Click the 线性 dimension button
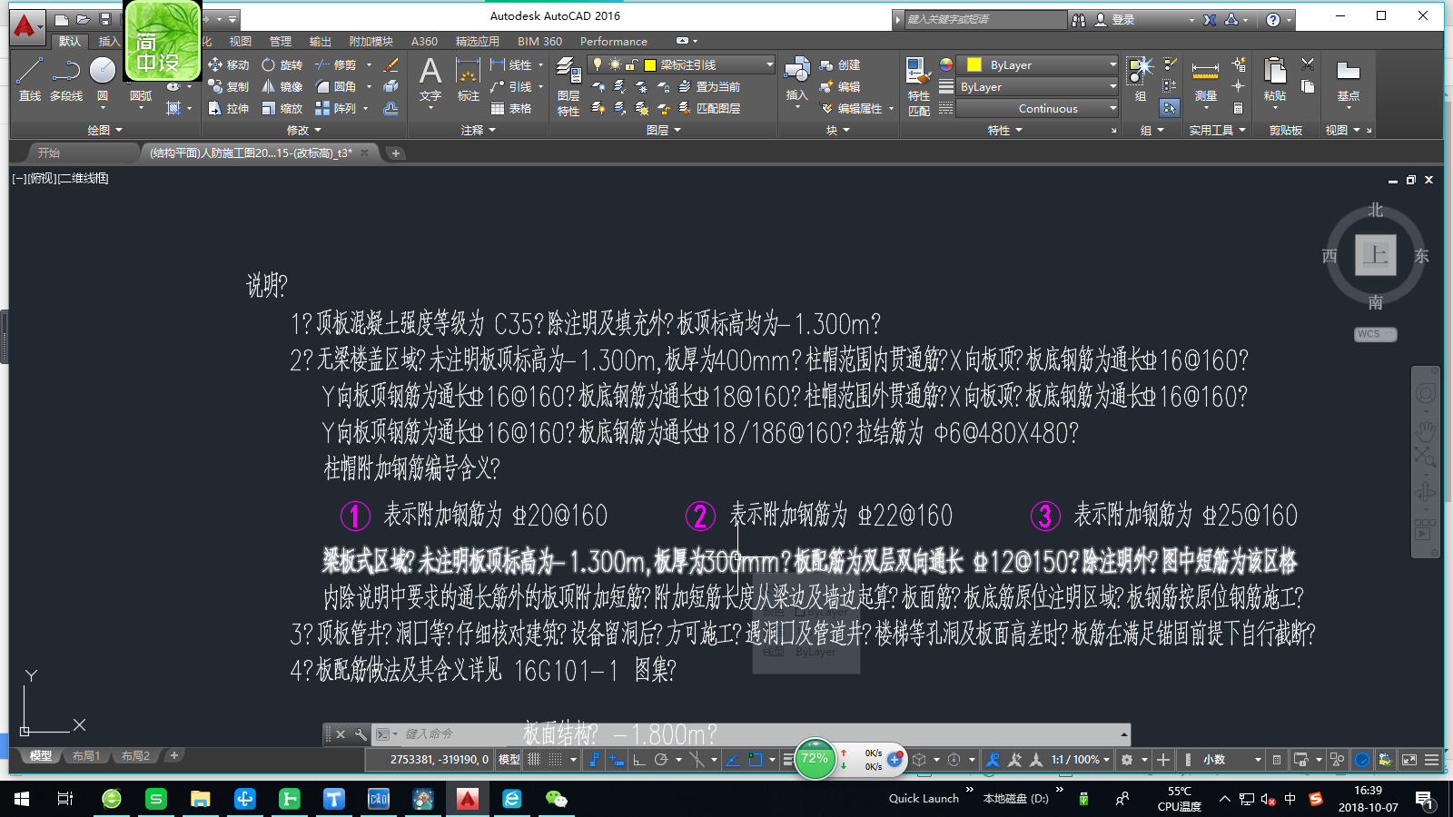The width and height of the screenshot is (1453, 817). click(x=511, y=65)
